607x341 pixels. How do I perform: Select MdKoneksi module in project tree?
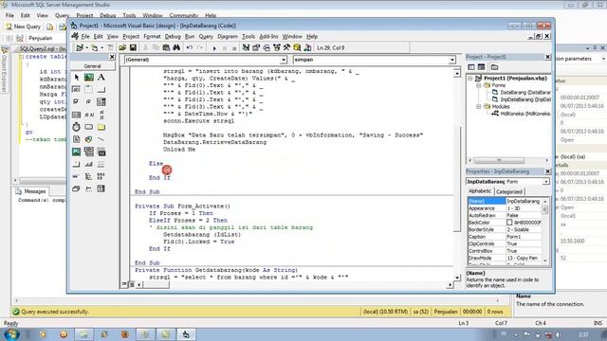click(x=521, y=114)
